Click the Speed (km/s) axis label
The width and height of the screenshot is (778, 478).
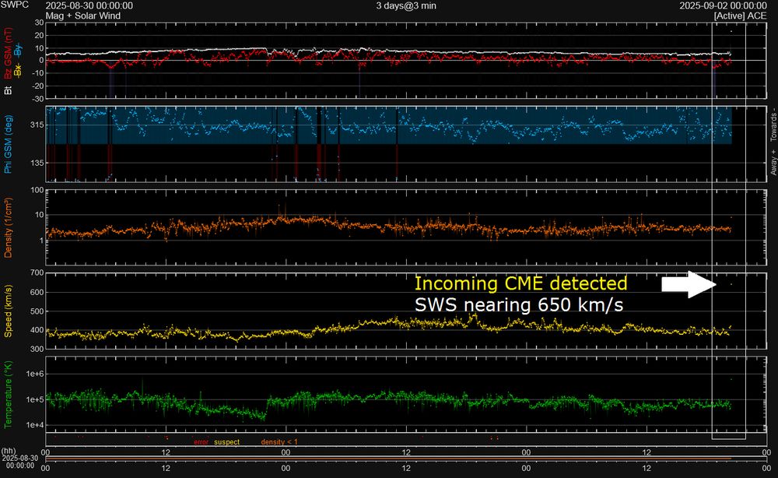8,311
